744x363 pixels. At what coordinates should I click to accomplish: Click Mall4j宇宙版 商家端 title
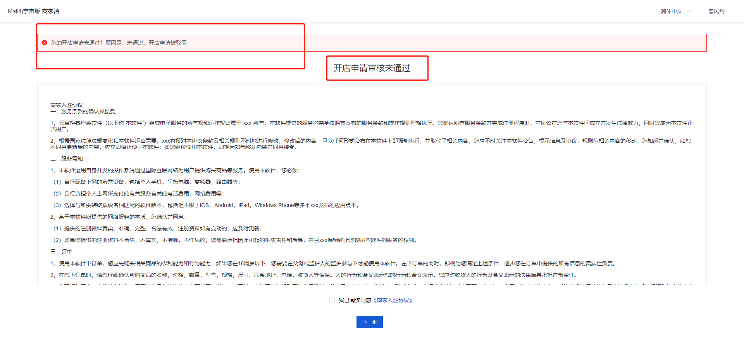point(34,11)
